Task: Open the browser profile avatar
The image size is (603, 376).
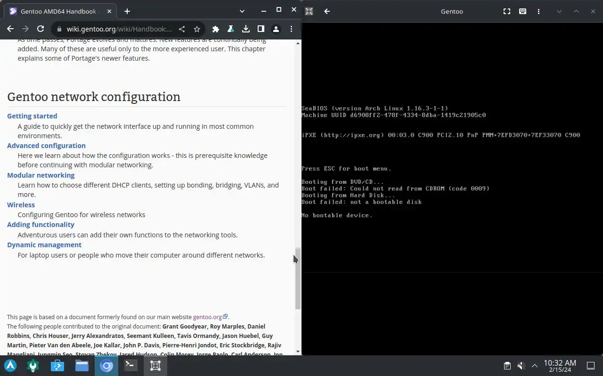Action: pyautogui.click(x=276, y=29)
